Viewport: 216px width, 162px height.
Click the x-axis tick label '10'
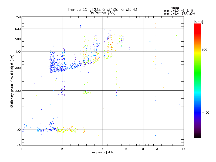point(156,149)
